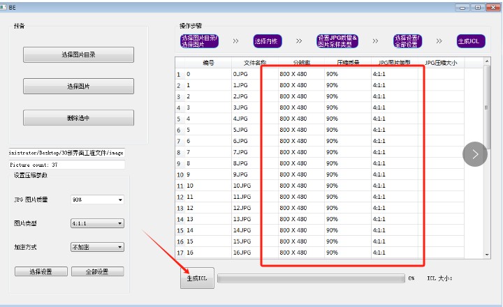This screenshot has width=503, height=307.
Task: Click the 全部设置 button below the dropdowns
Action: (97, 271)
